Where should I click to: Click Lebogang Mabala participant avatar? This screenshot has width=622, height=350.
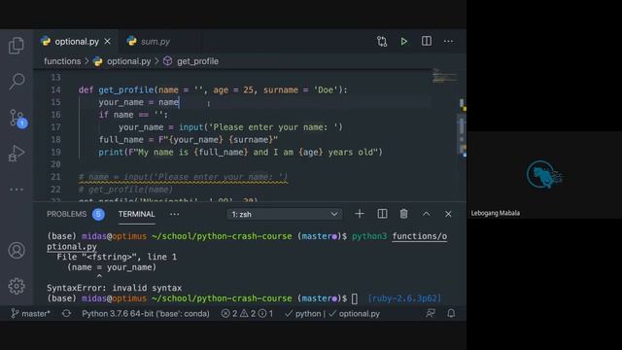[x=544, y=175]
